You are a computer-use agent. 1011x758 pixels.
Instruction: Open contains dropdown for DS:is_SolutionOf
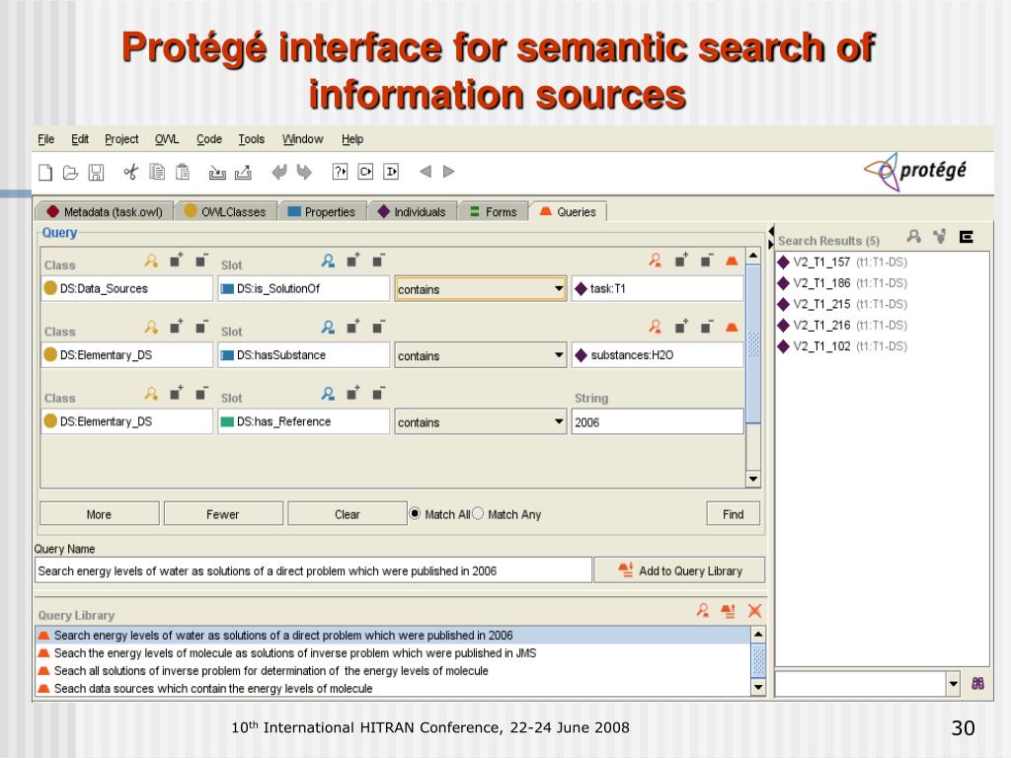click(x=559, y=289)
